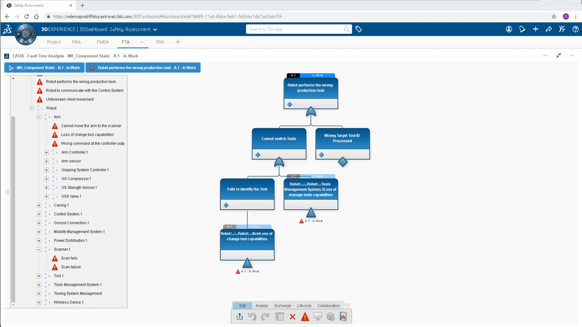Open the Analyze toolbar tab
Viewport: 582px width, 327px height.
point(262,306)
